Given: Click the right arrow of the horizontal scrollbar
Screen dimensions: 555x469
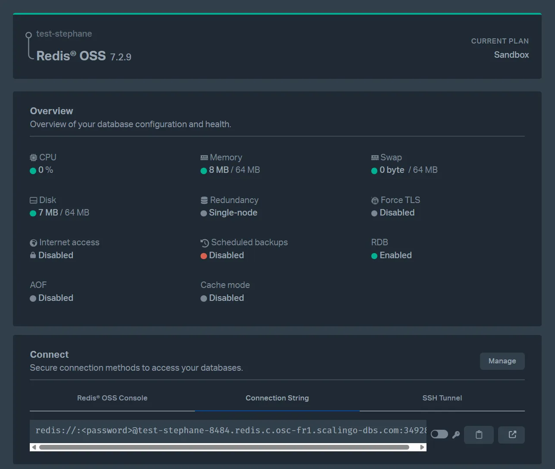Looking at the screenshot, I should coord(422,447).
